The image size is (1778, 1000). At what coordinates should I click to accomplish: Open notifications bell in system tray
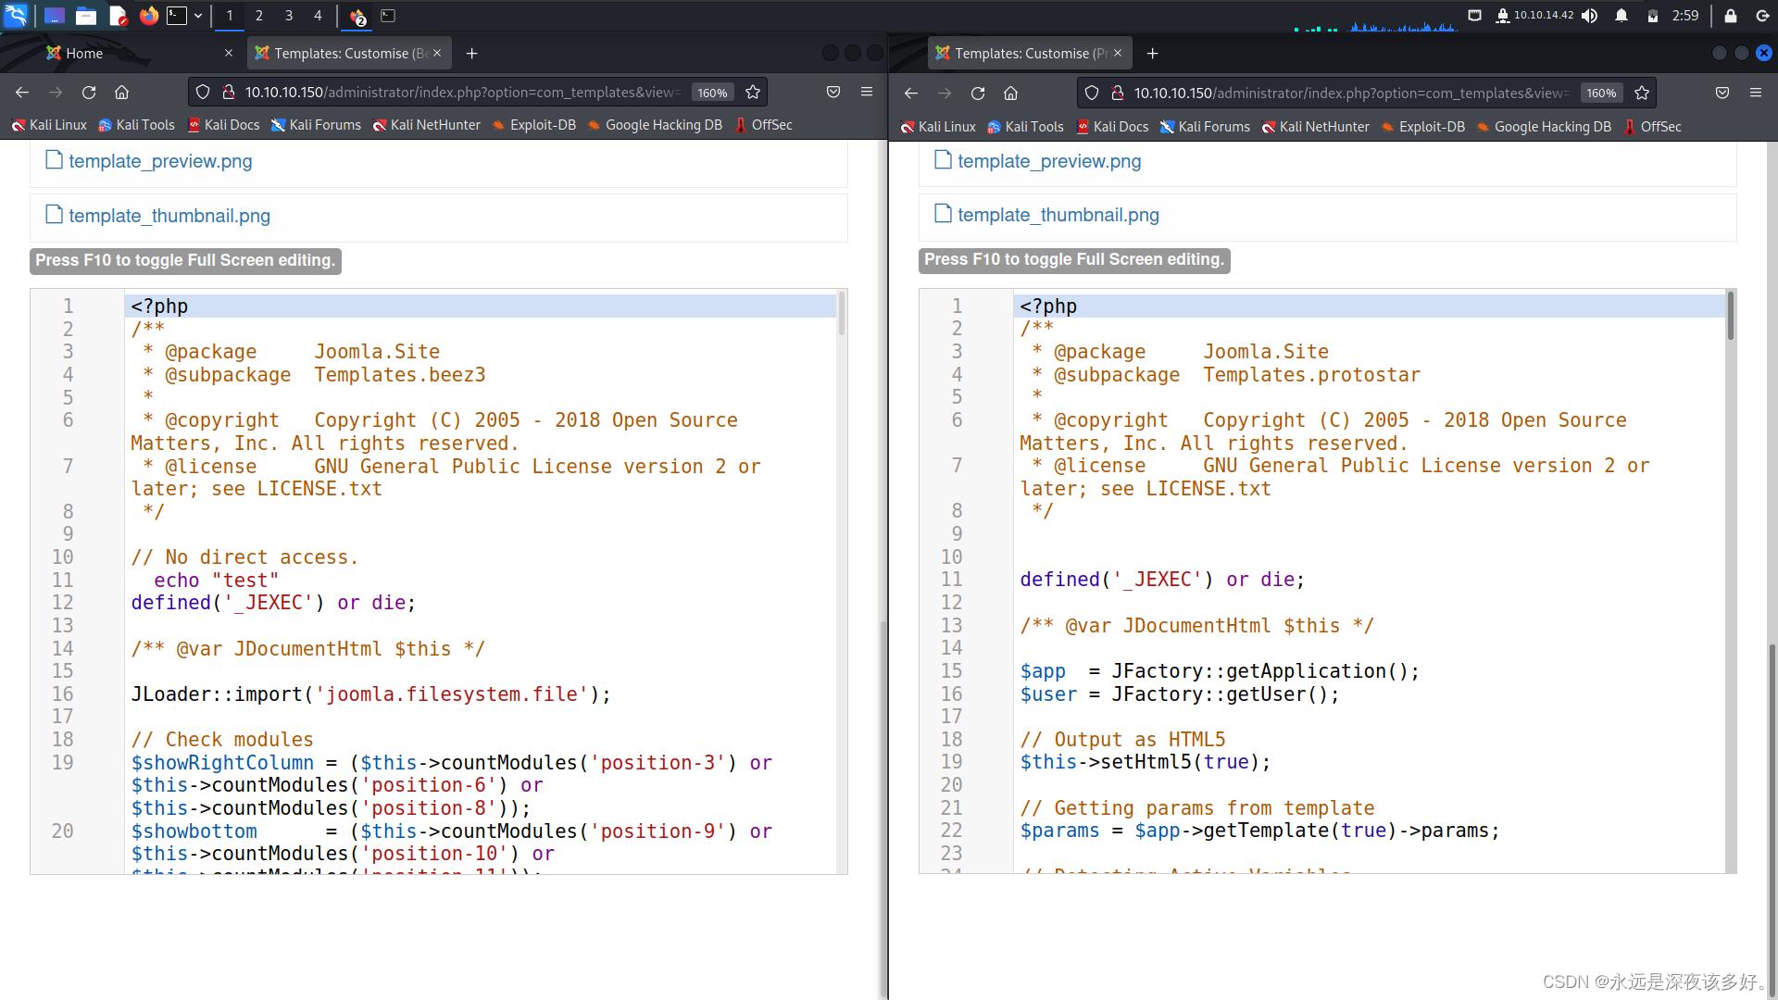[1621, 16]
